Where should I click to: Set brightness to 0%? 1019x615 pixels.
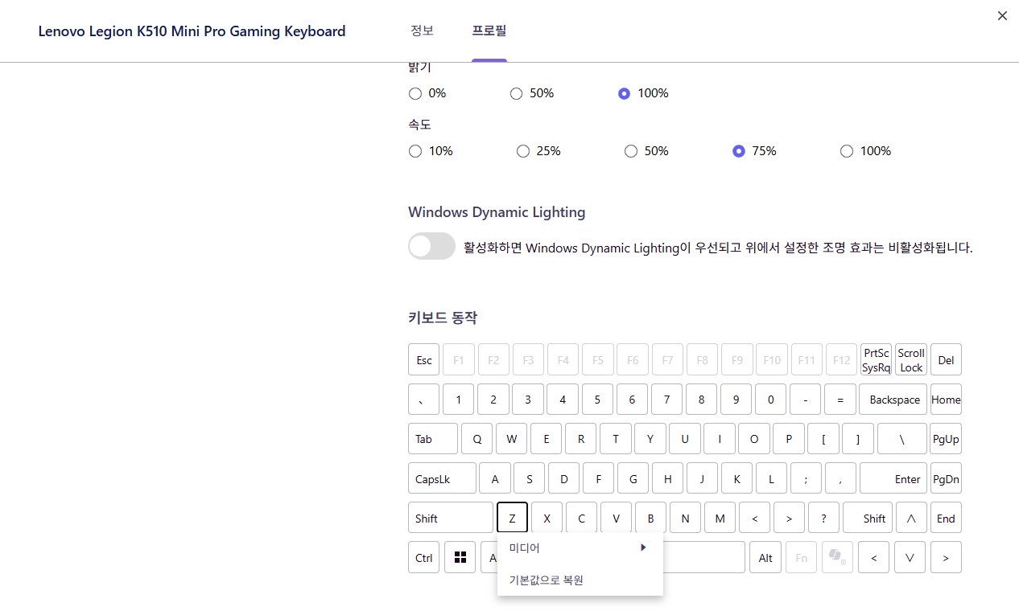[x=415, y=93]
